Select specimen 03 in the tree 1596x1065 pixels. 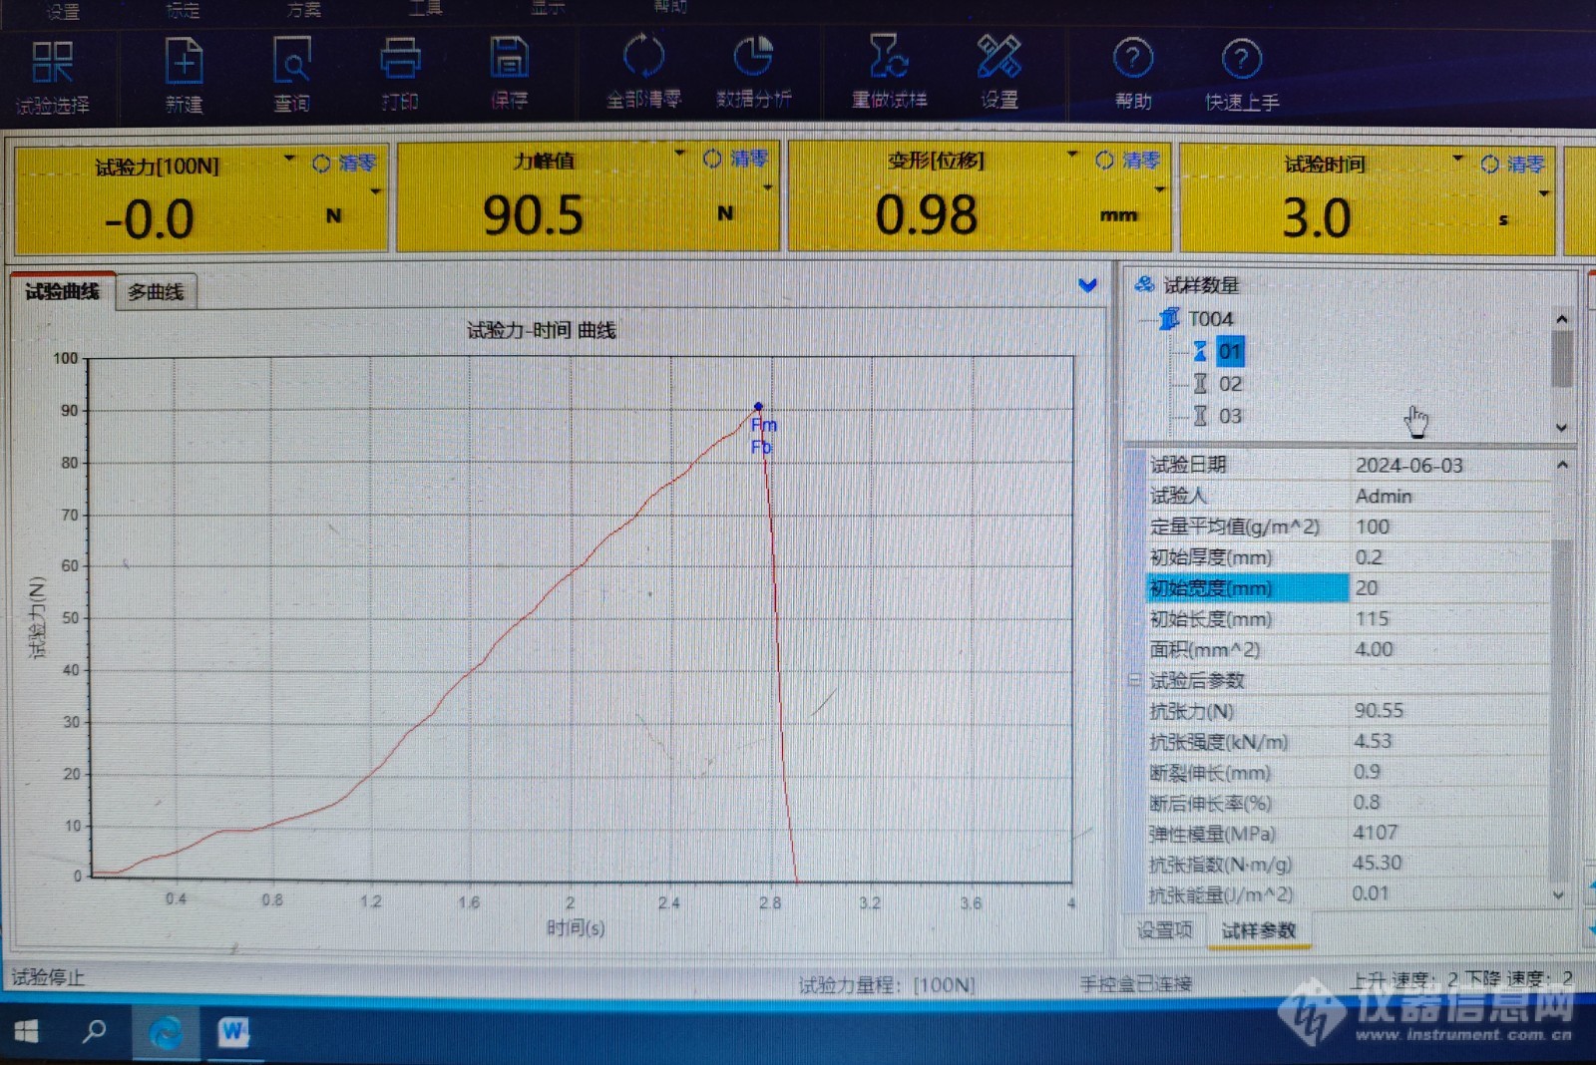coord(1230,416)
